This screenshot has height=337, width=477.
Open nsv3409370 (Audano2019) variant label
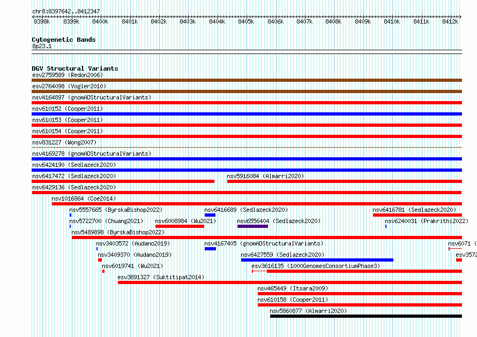click(x=135, y=255)
